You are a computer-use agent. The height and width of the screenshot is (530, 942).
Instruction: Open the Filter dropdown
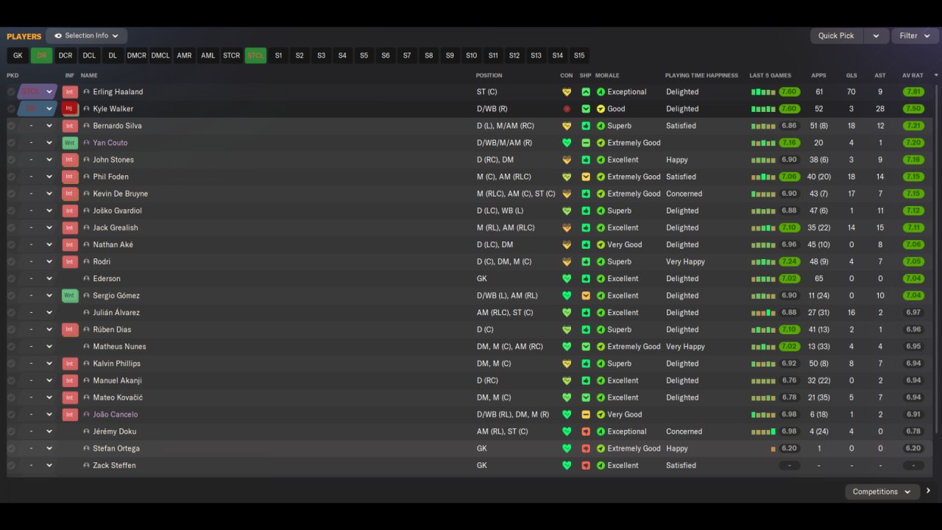[x=915, y=35]
